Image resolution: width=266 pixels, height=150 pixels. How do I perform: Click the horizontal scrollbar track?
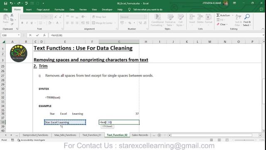tap(212, 135)
